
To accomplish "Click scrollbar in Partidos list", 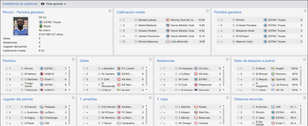I will [69, 78].
